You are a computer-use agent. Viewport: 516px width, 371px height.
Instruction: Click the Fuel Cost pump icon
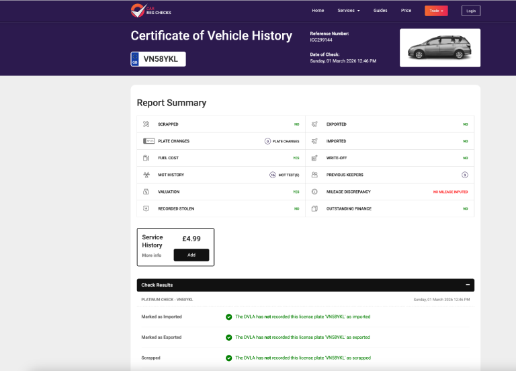click(x=146, y=158)
